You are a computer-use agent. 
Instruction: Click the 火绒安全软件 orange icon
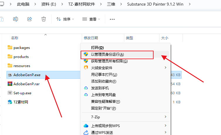pyautogui.click(x=86, y=68)
